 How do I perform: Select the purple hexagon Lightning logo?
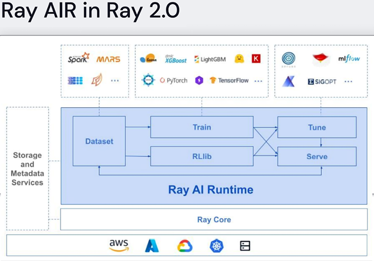199,80
